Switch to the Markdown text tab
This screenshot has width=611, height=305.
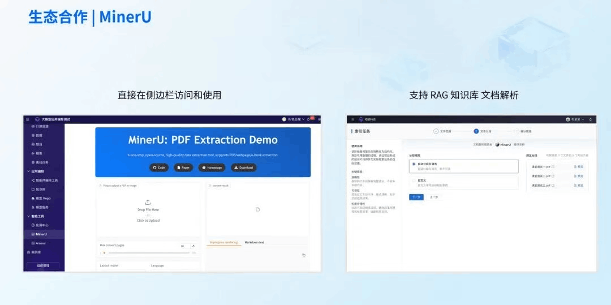[x=254, y=242]
